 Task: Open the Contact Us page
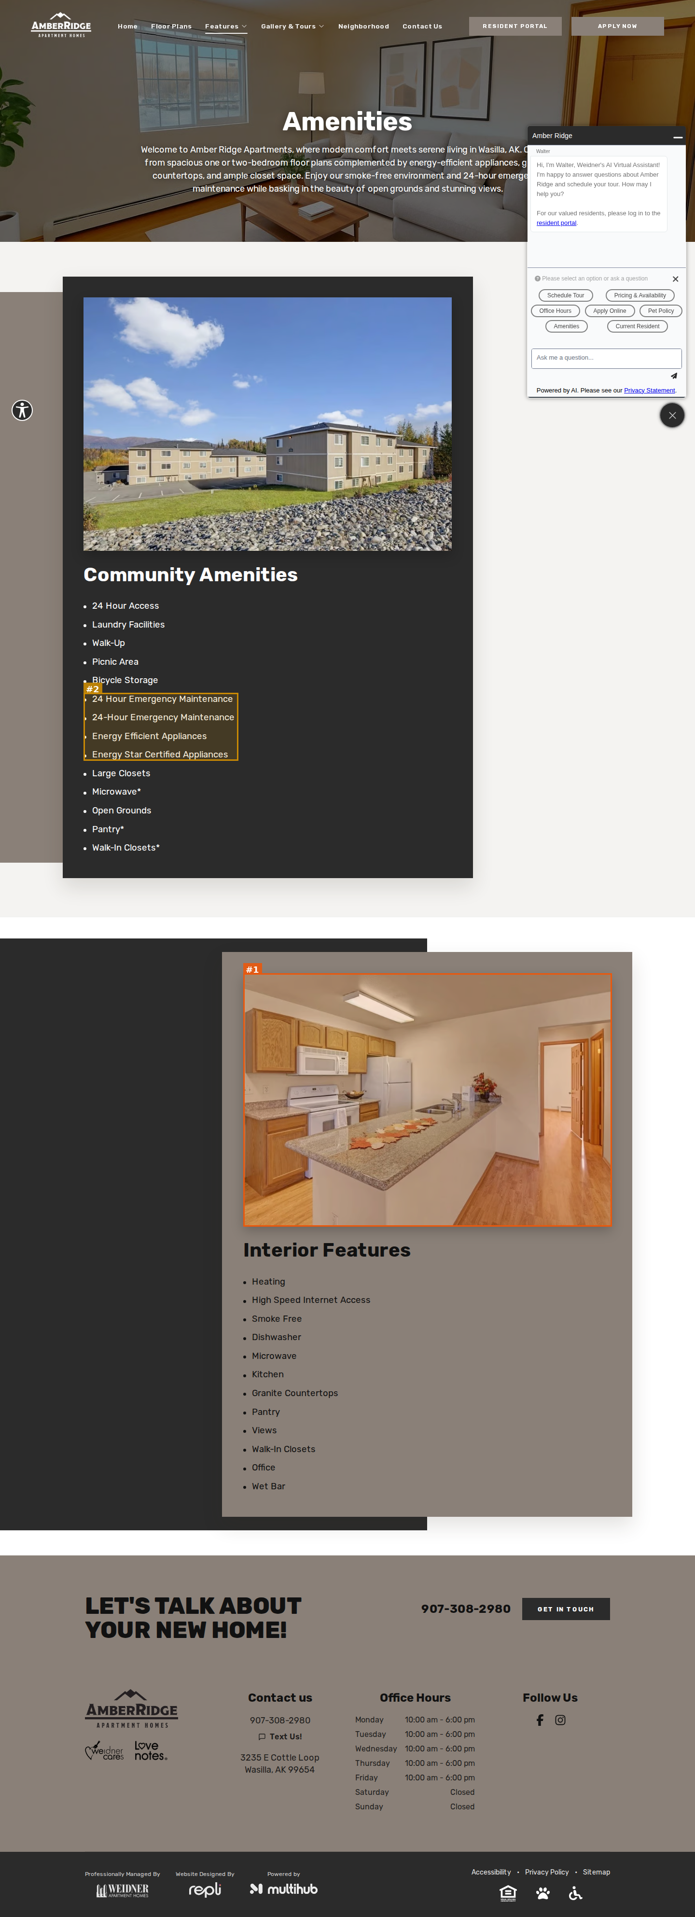pyautogui.click(x=422, y=27)
